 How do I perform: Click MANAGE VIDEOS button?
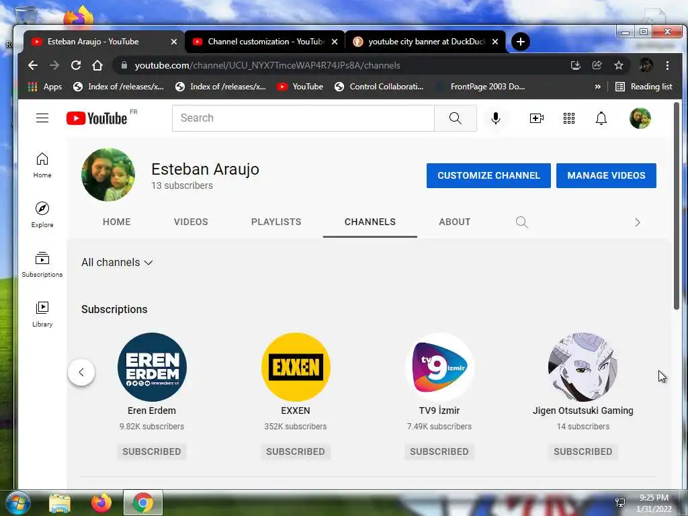pyautogui.click(x=606, y=175)
